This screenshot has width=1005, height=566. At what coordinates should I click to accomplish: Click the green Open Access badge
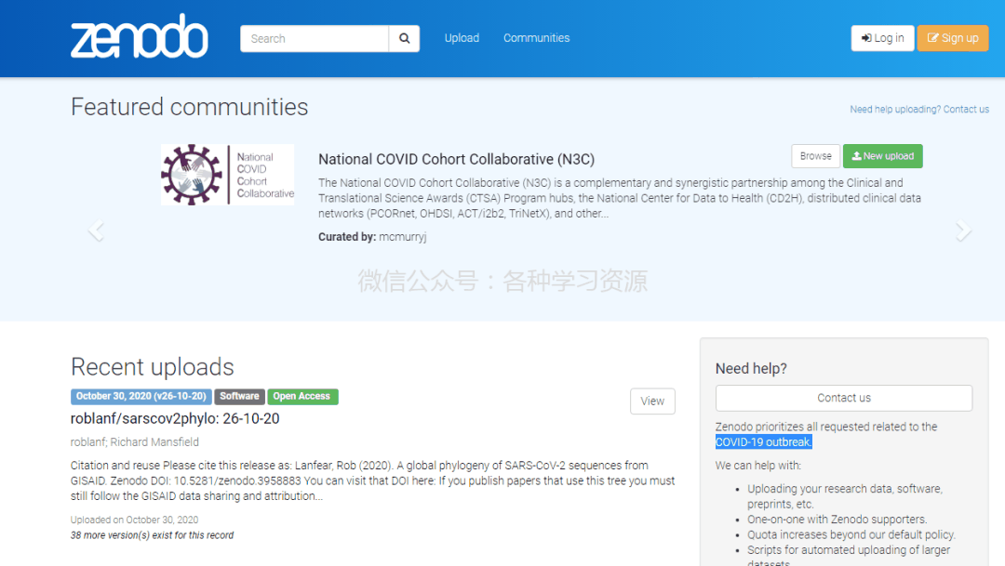301,396
